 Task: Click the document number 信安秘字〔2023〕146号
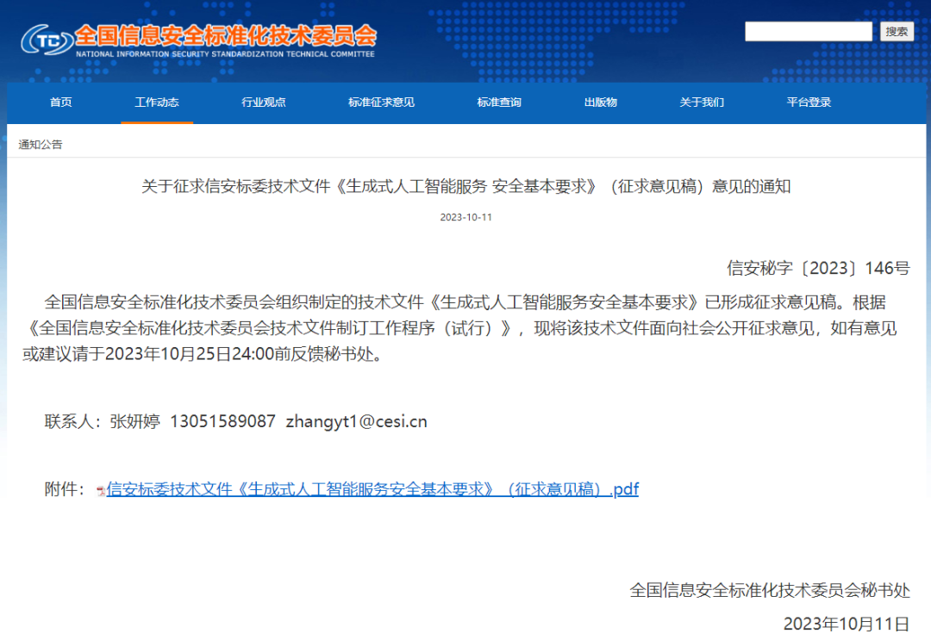pyautogui.click(x=818, y=268)
